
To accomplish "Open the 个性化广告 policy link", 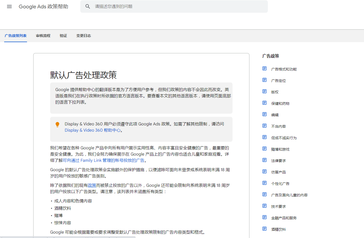I will [280, 184].
